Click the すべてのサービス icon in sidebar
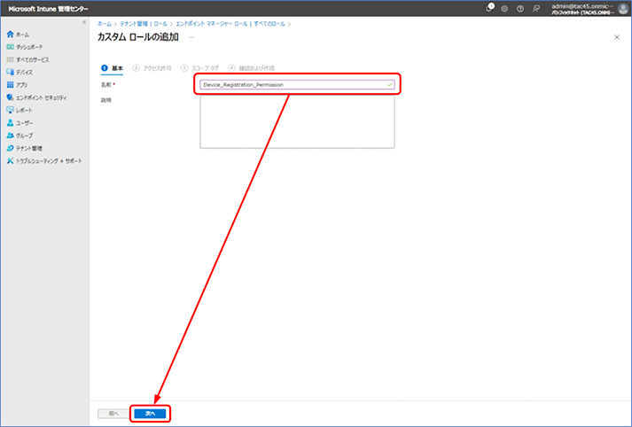 point(10,59)
